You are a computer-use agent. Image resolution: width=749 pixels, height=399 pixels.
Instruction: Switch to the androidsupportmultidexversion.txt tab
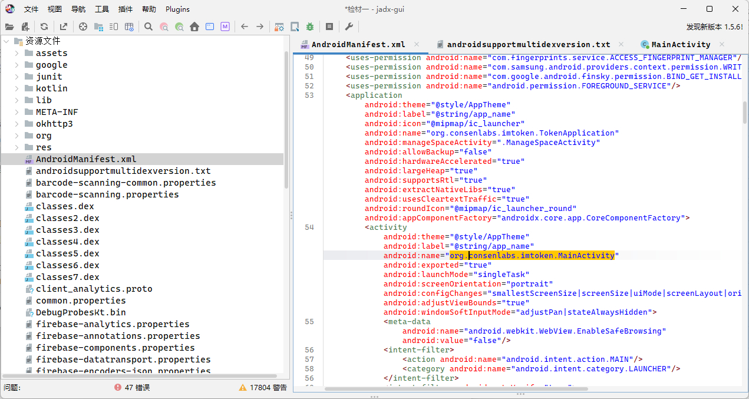[529, 44]
